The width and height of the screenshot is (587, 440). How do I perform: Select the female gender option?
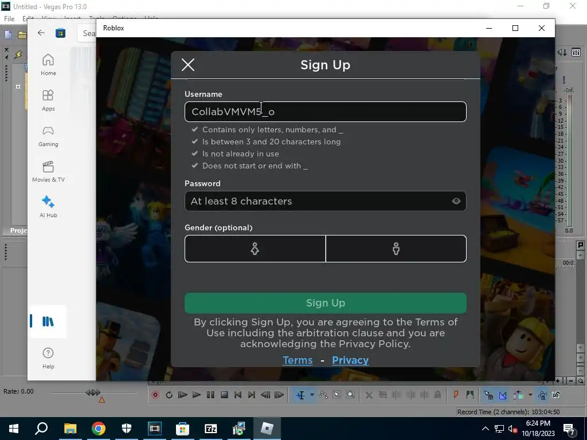(x=255, y=249)
